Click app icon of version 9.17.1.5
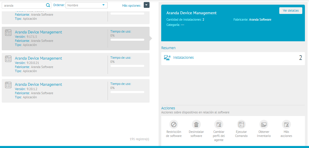This screenshot has width=309, height=148. pos(8,33)
